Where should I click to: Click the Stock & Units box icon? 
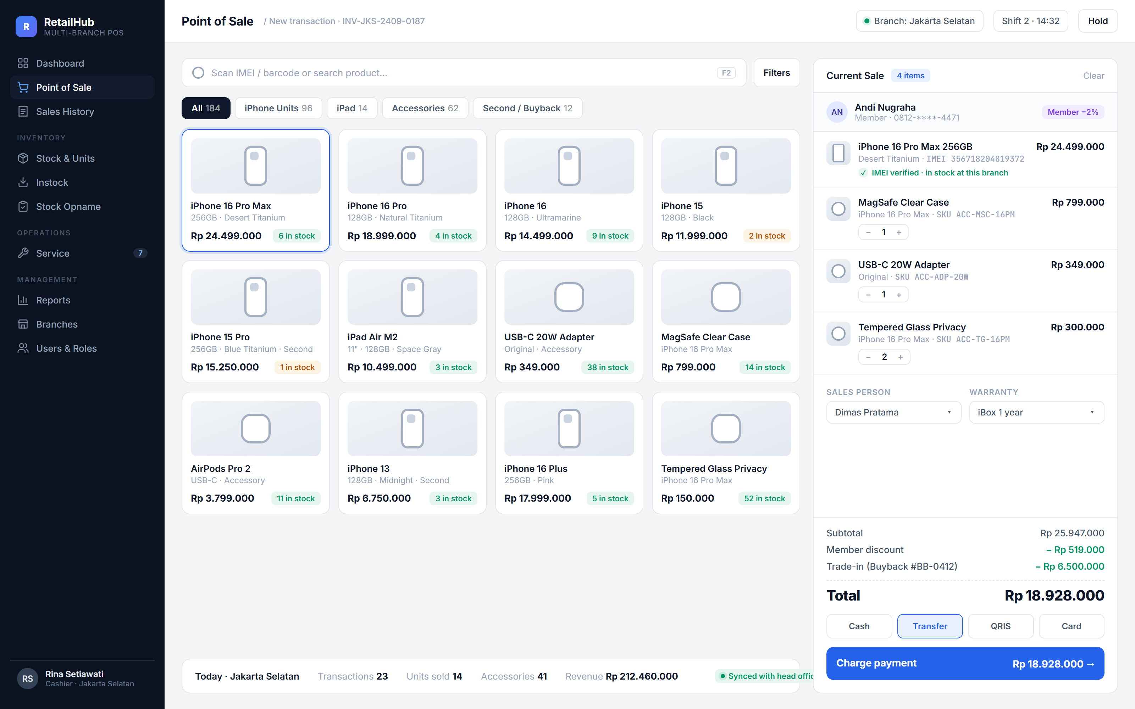[23, 158]
